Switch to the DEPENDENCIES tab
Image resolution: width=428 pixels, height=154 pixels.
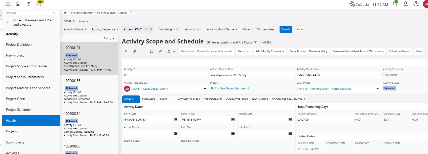click(x=213, y=99)
